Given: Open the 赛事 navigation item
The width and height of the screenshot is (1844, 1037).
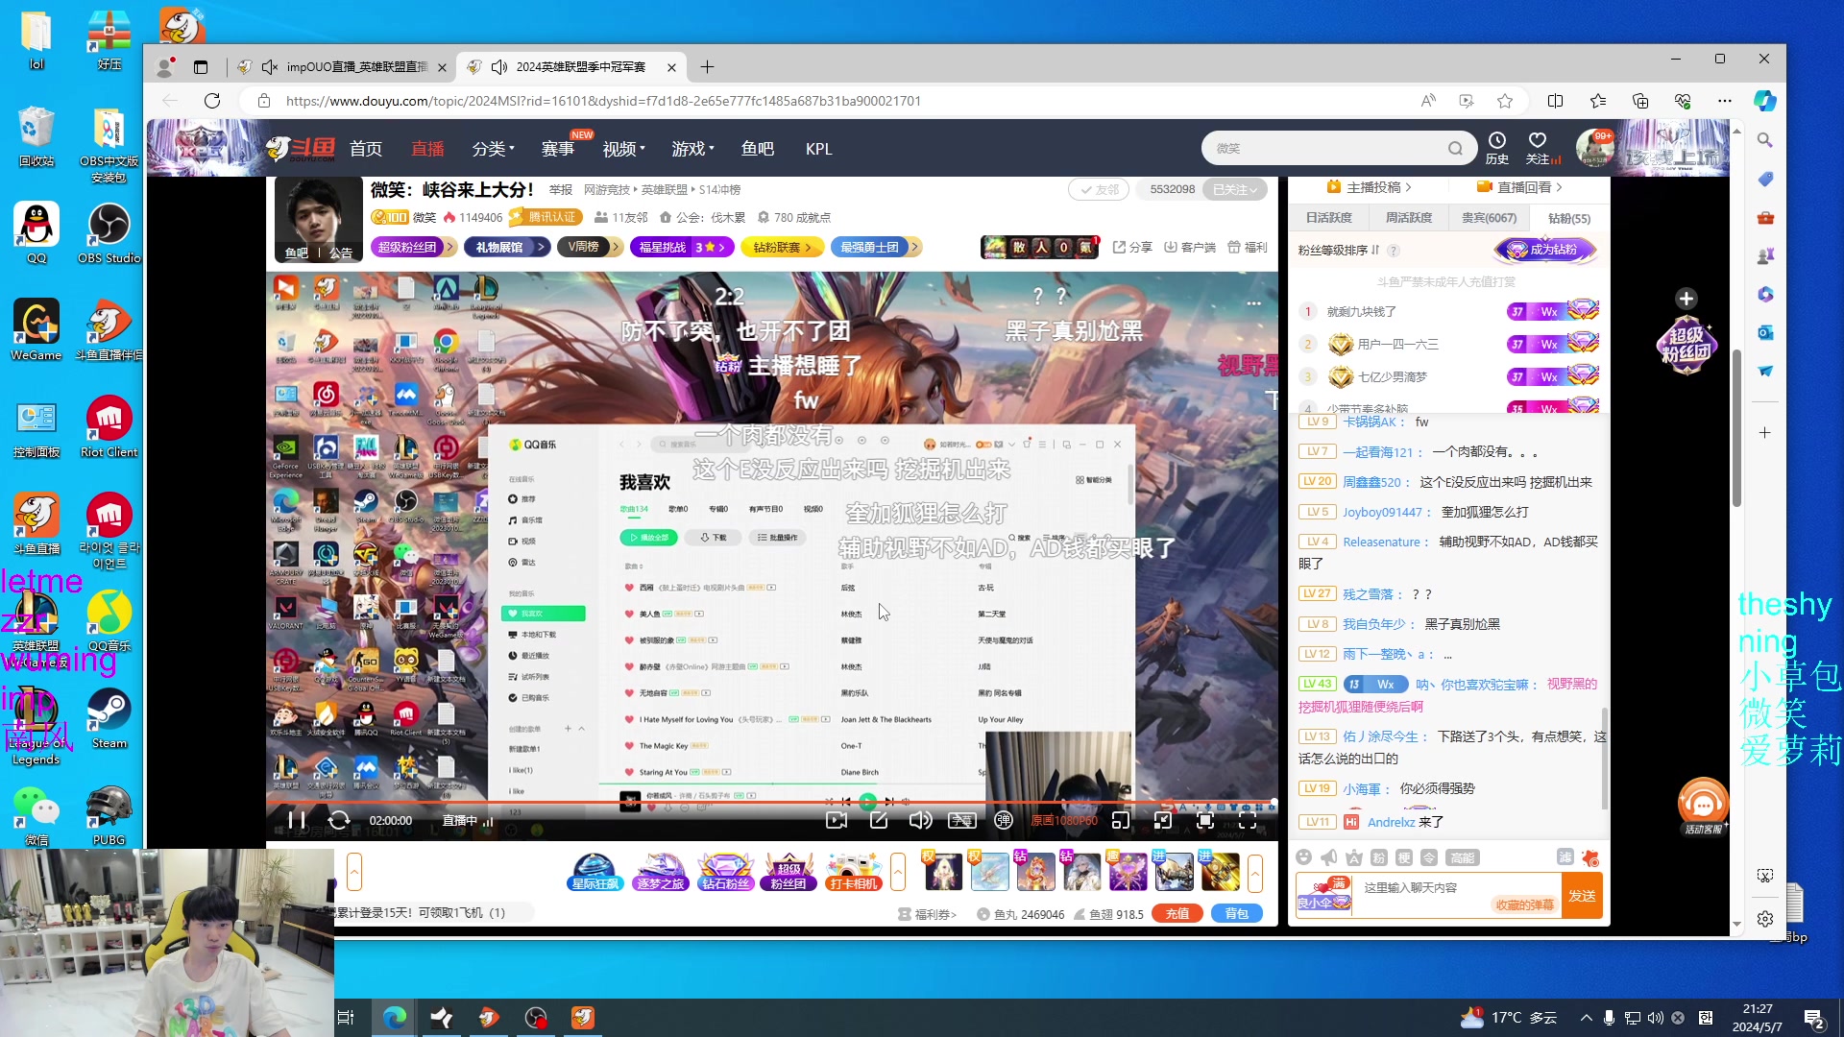Looking at the screenshot, I should pyautogui.click(x=558, y=149).
